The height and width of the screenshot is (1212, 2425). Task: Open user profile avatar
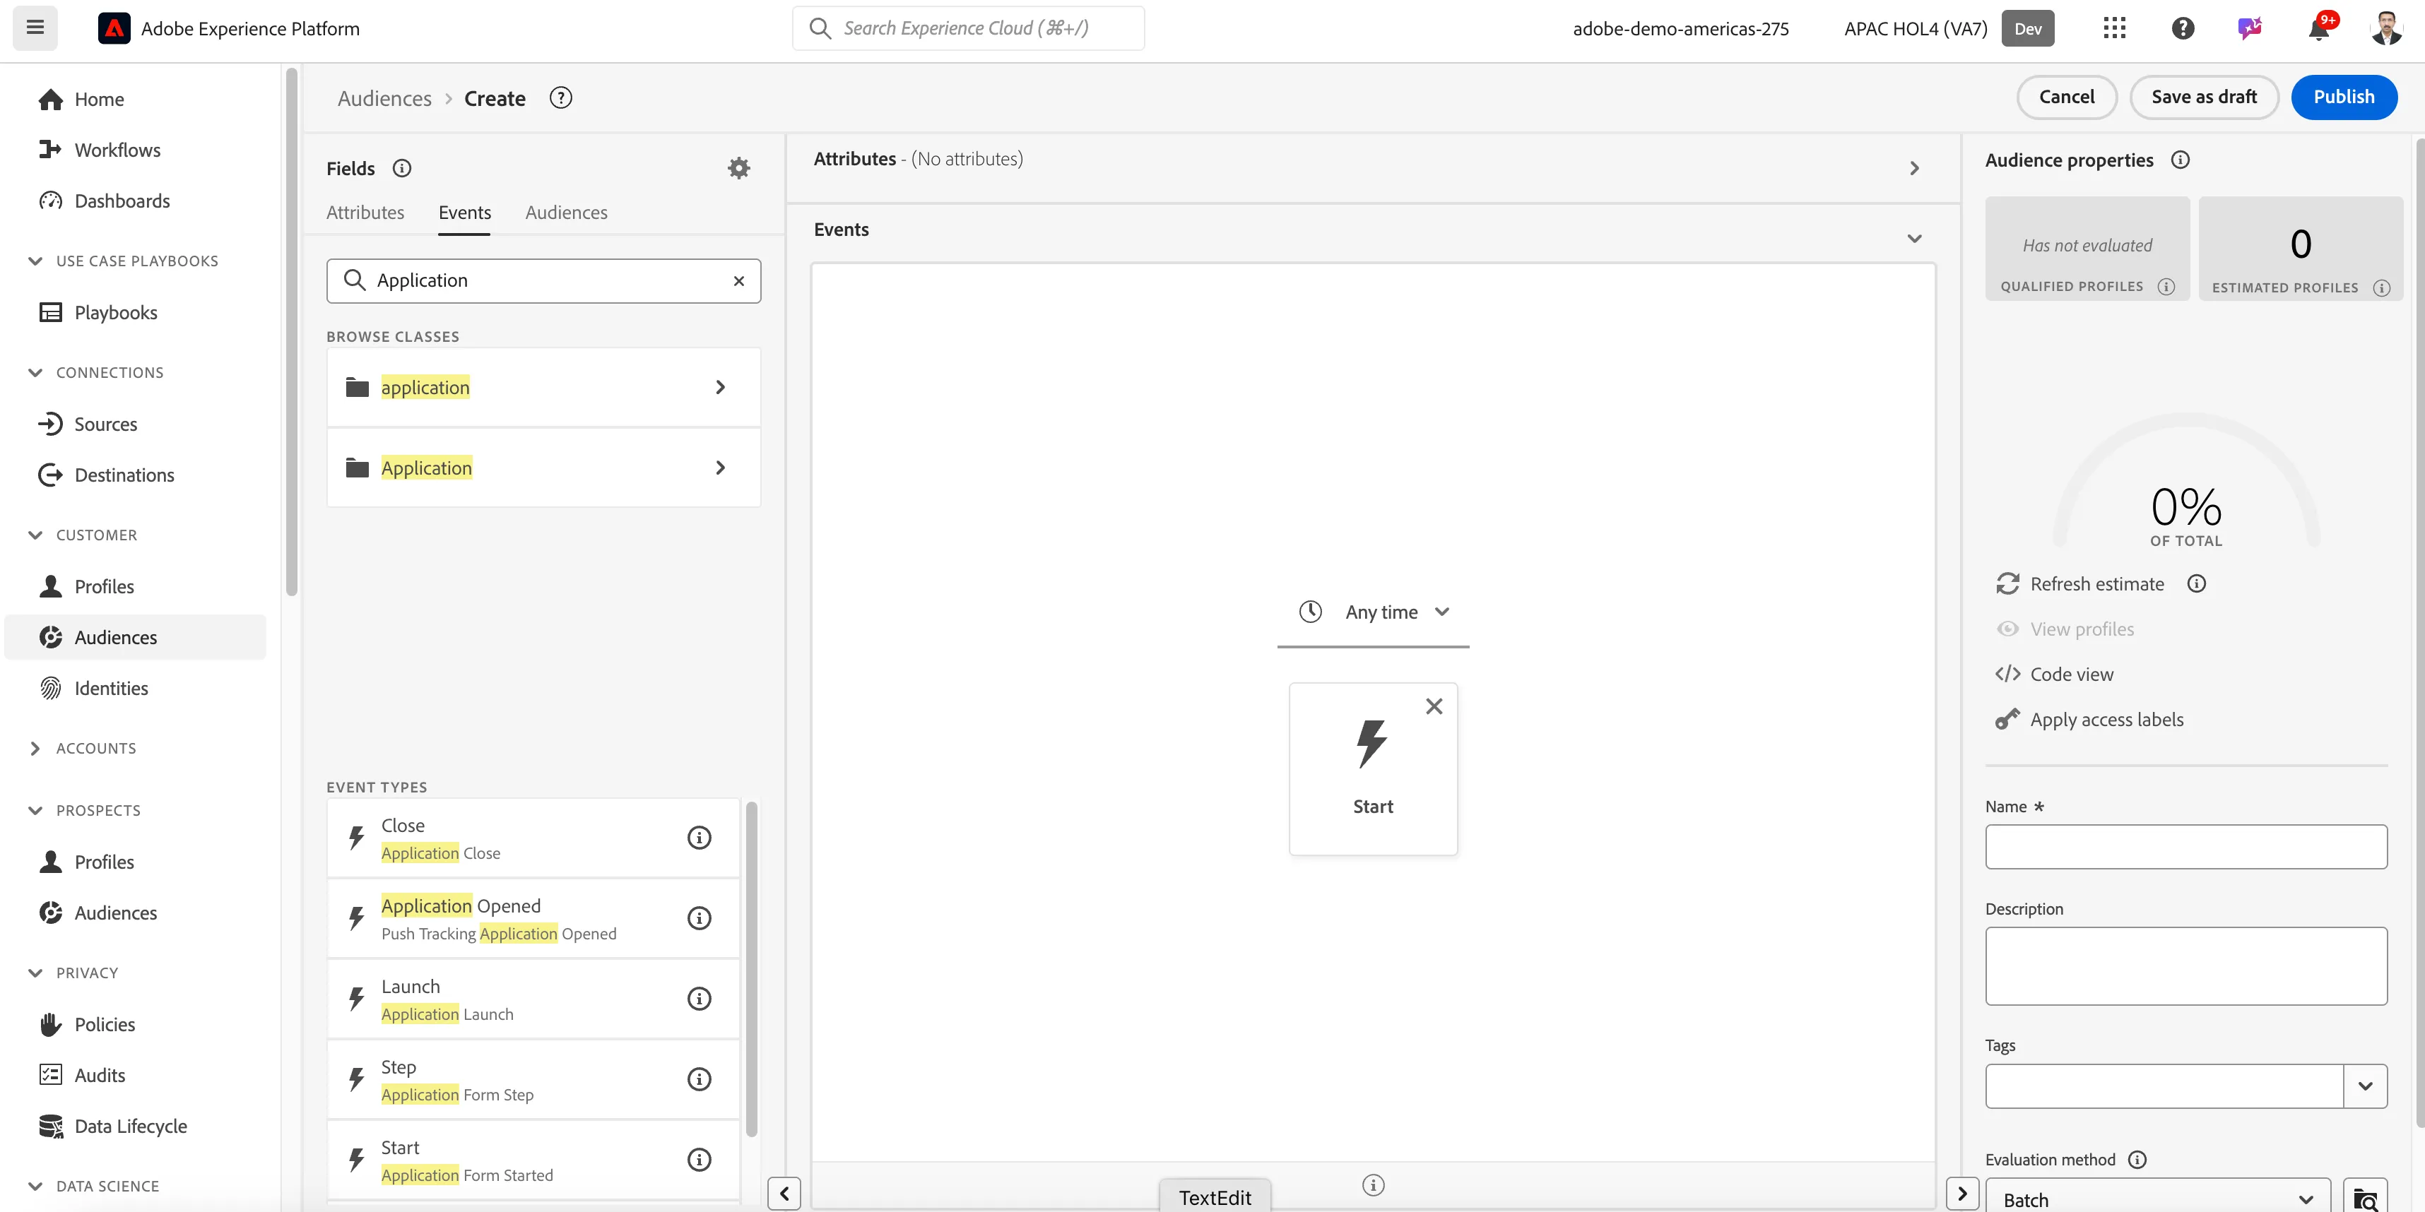point(2386,28)
